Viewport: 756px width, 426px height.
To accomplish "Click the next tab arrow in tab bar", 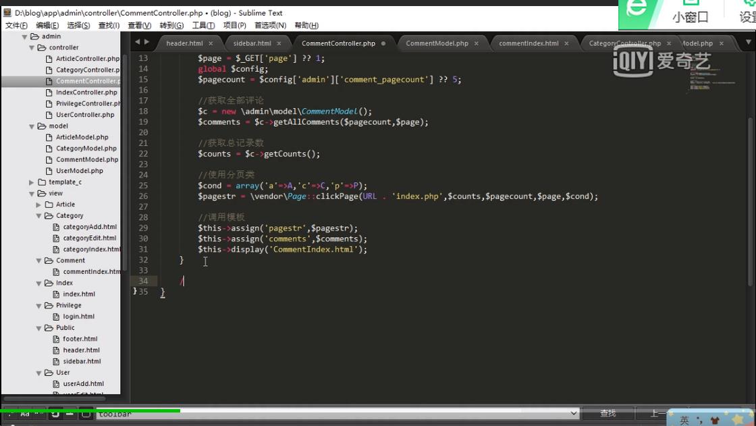I will pyautogui.click(x=146, y=42).
